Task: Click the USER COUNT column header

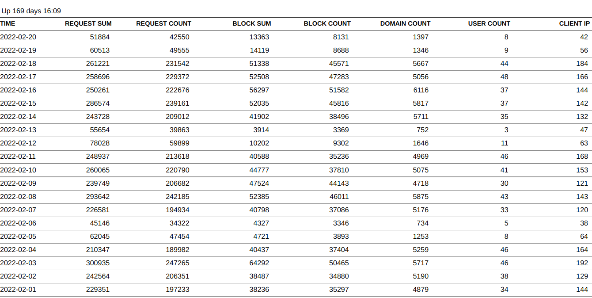Action: point(489,24)
